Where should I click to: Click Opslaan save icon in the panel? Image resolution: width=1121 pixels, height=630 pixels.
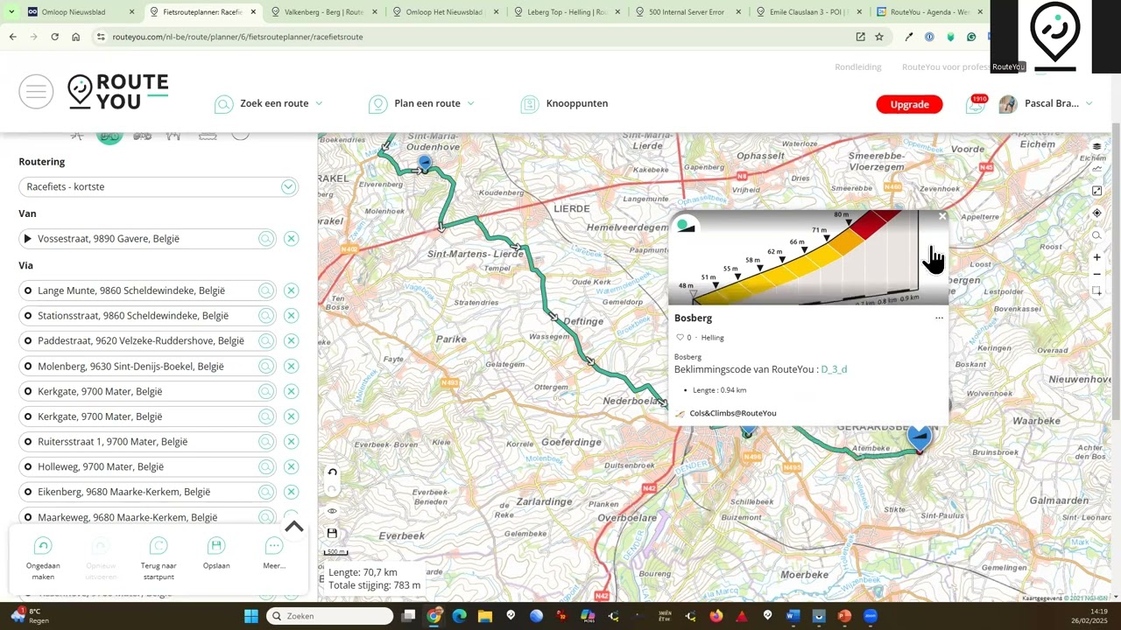coord(216,546)
